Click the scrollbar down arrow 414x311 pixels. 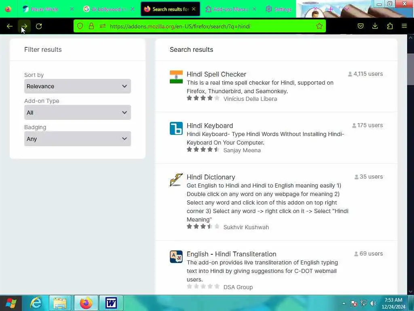point(410,292)
